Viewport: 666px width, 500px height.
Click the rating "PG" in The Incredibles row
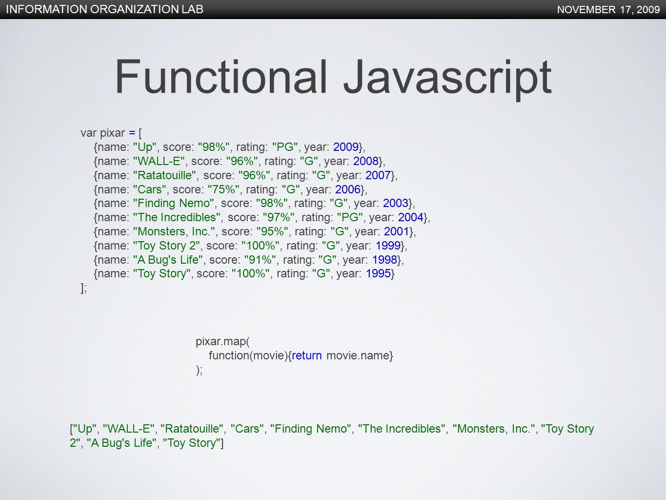(x=350, y=217)
